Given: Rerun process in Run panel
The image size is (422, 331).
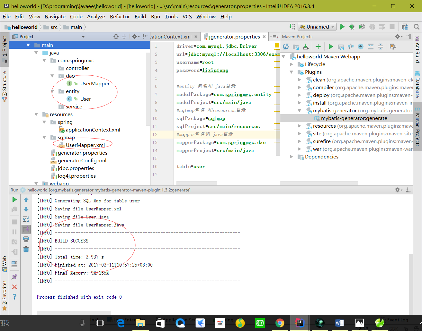Looking at the screenshot, I should [14, 199].
